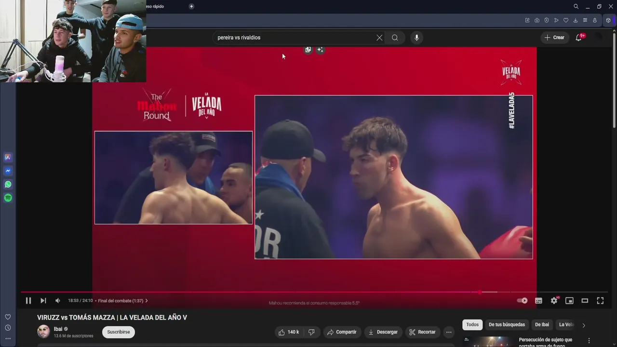The width and height of the screenshot is (617, 347).
Task: Clear the search text with X
Action: pyautogui.click(x=379, y=38)
